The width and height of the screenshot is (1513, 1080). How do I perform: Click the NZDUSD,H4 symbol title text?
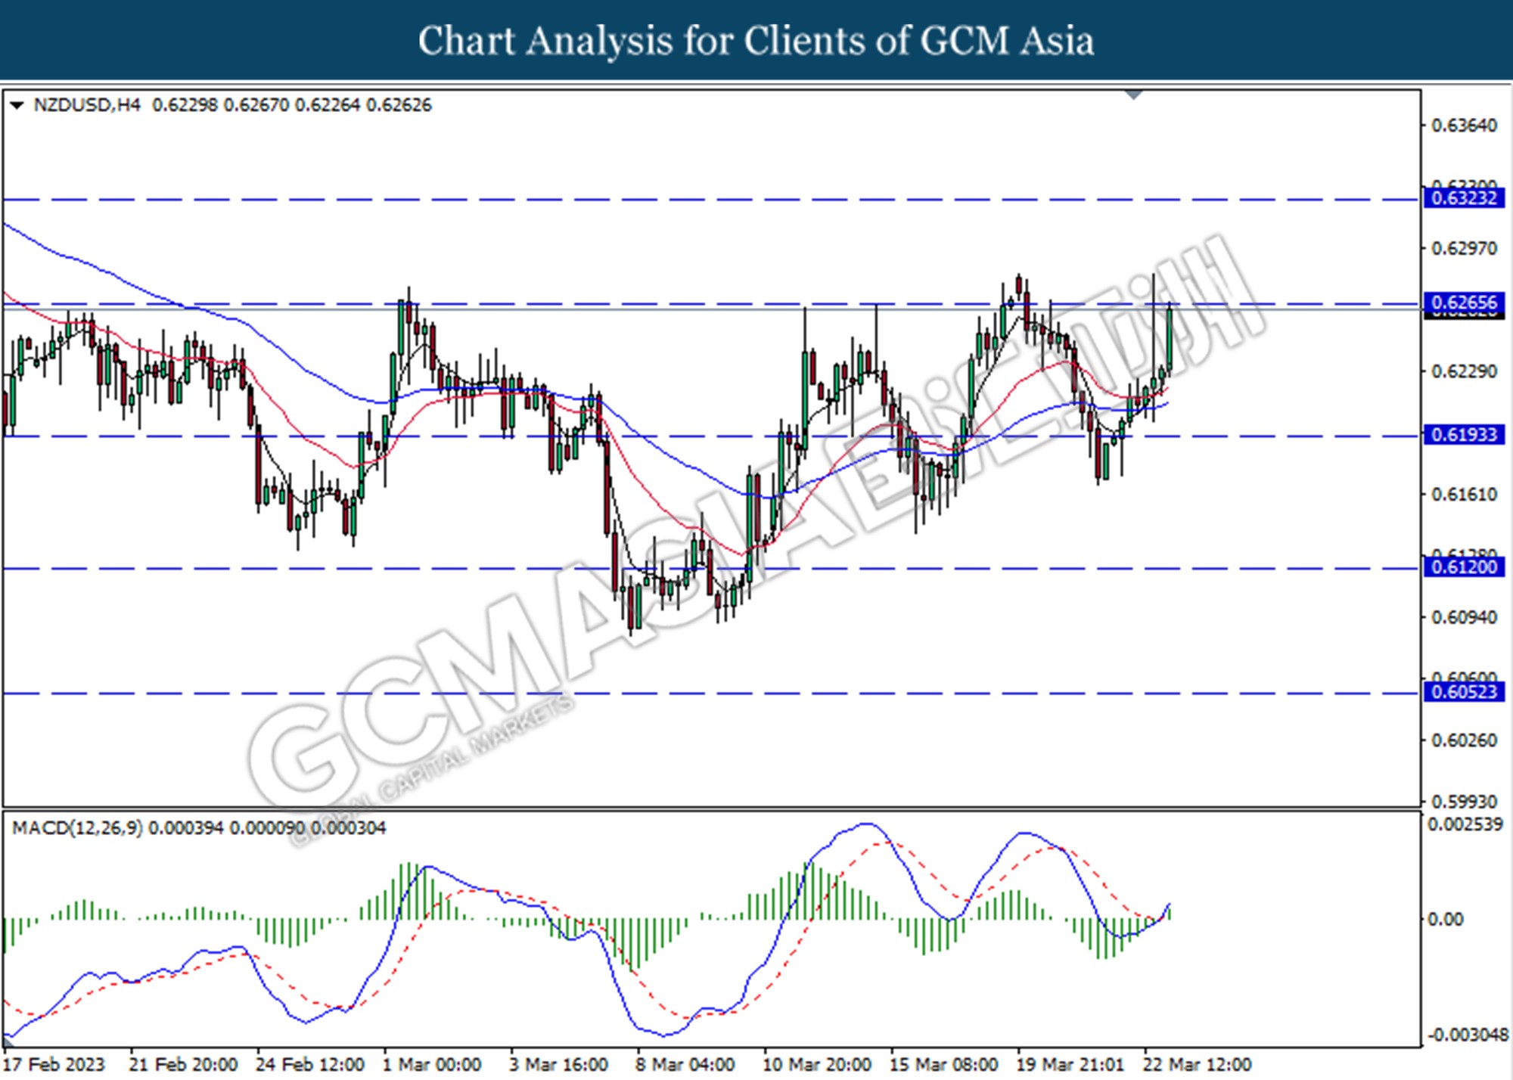coord(87,105)
